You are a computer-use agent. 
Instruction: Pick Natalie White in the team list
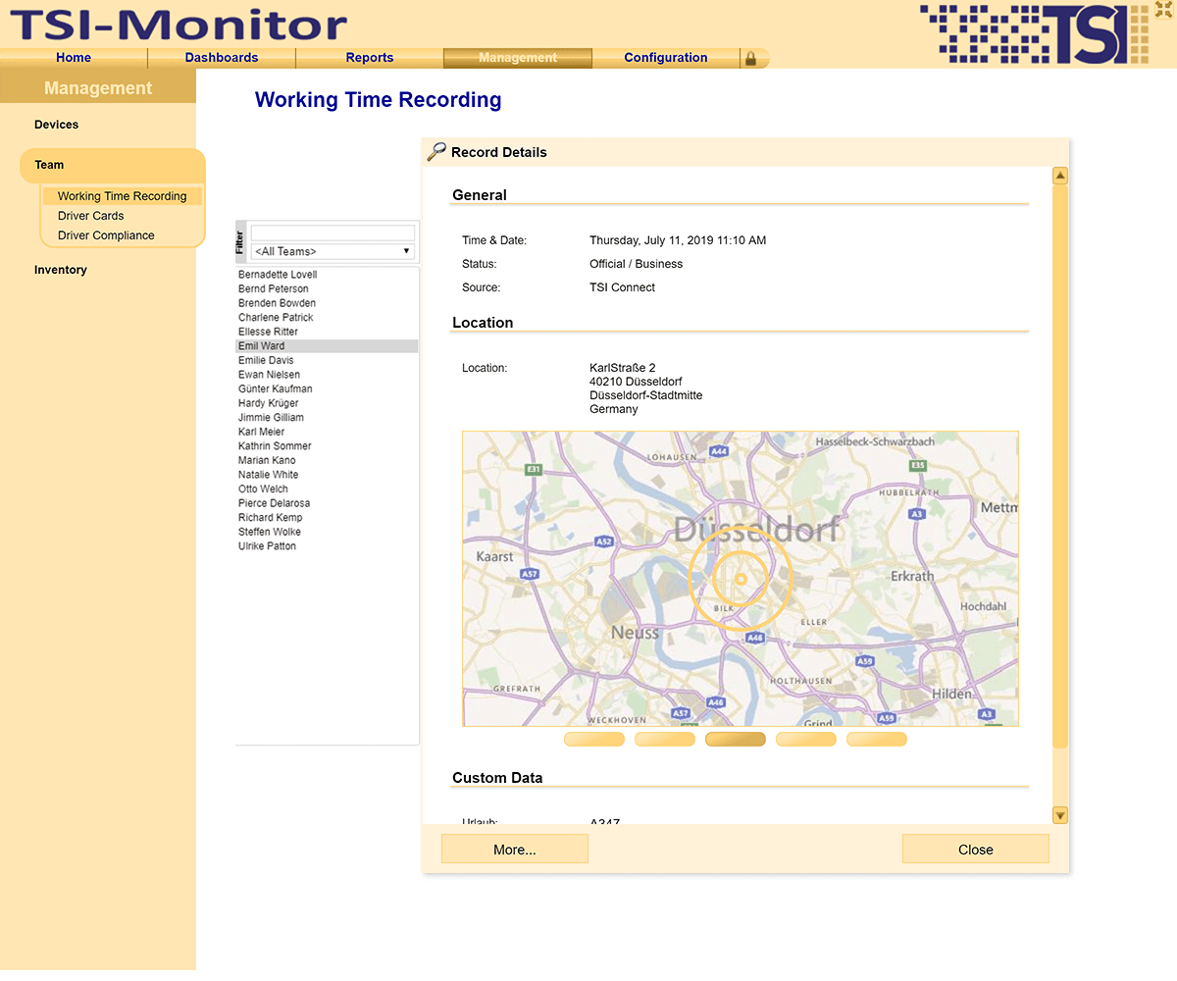coord(328,475)
